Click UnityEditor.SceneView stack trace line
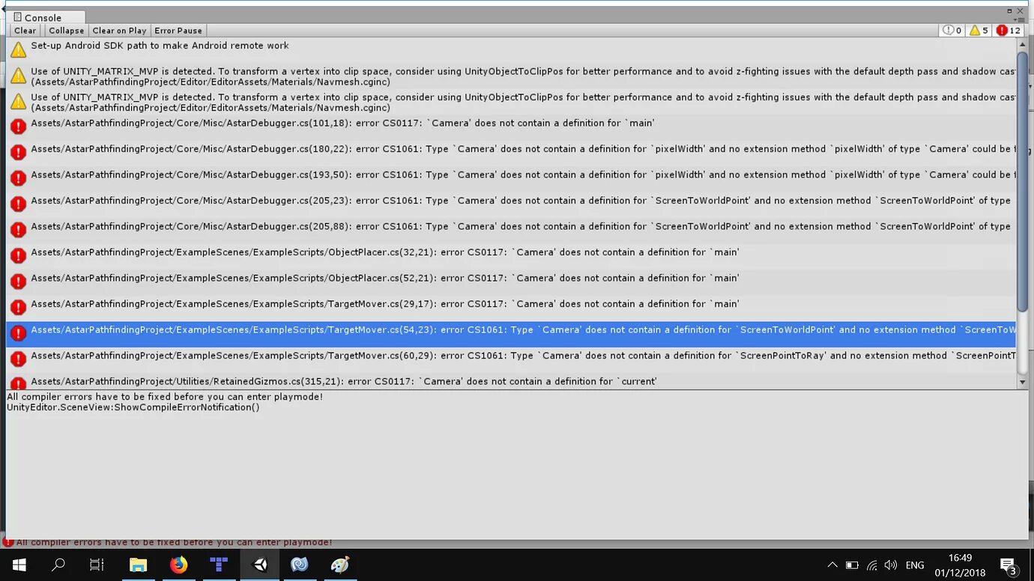1034x581 pixels. pyautogui.click(x=133, y=407)
